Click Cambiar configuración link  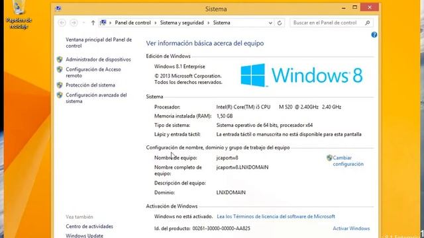(x=348, y=161)
